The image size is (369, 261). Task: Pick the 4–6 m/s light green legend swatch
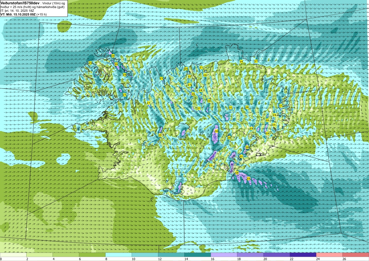(66, 255)
